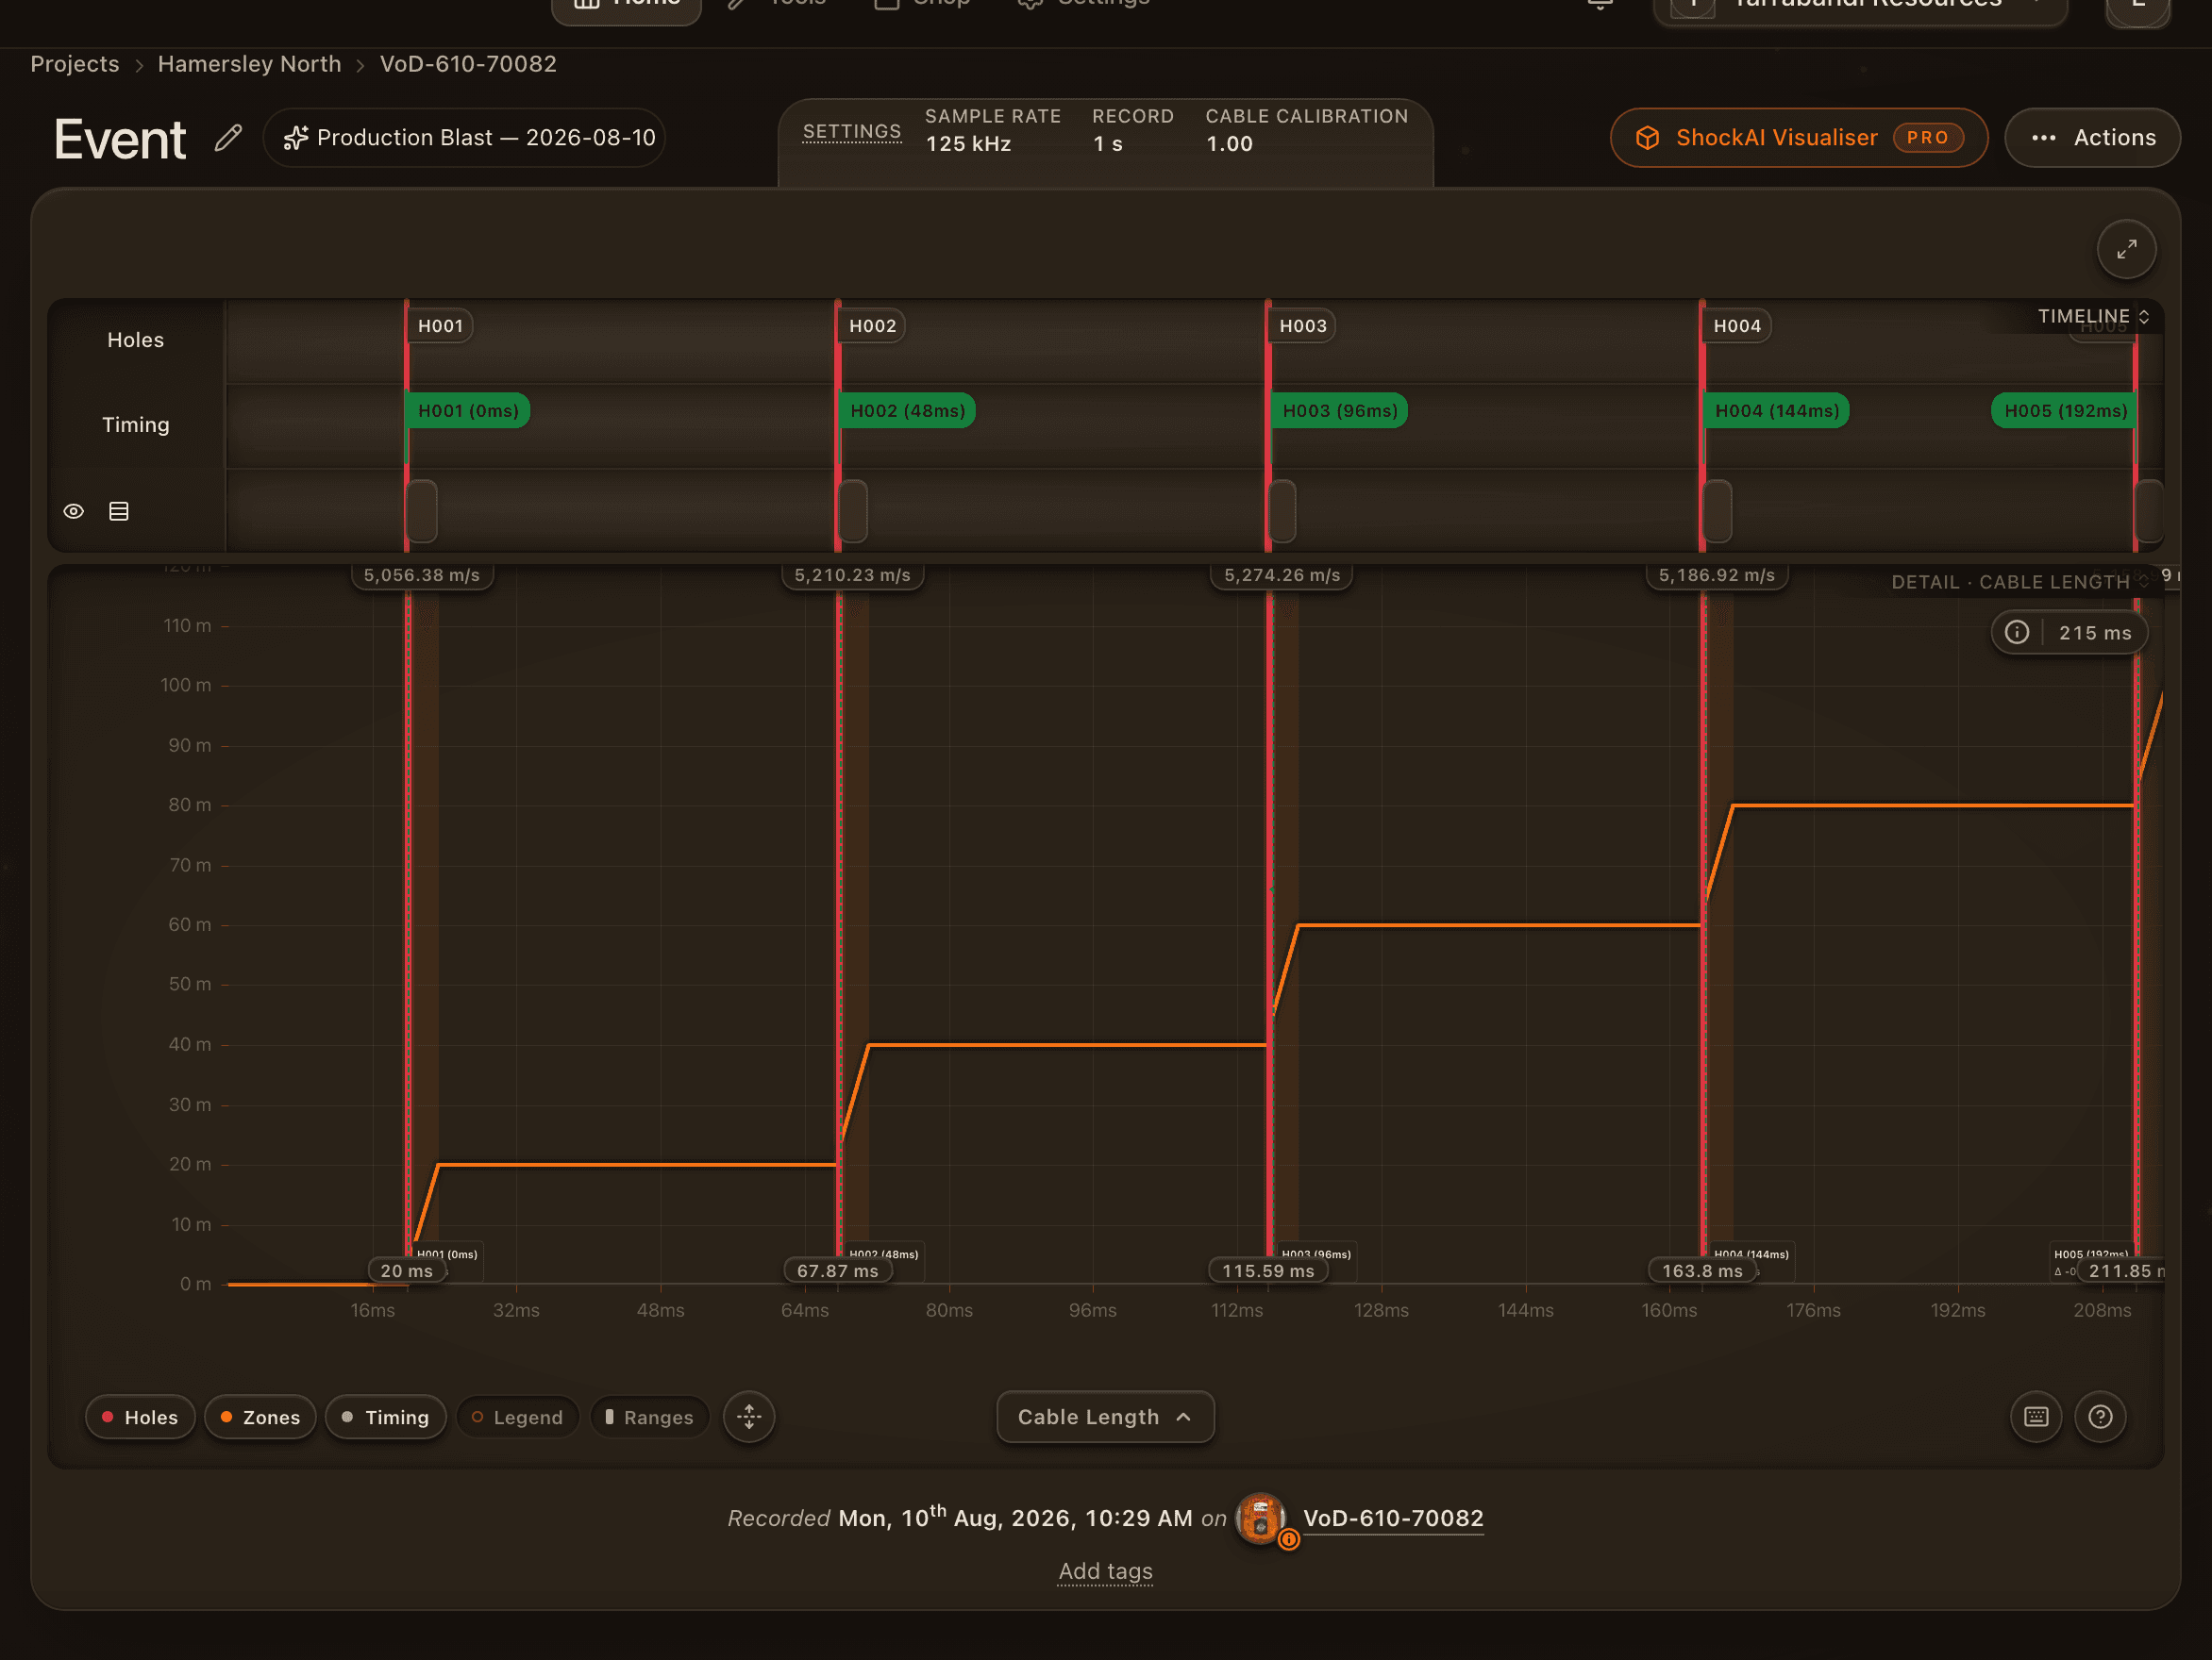This screenshot has height=1660, width=2212.
Task: Launch ShockAI Visualiser PRO
Action: coord(1798,138)
